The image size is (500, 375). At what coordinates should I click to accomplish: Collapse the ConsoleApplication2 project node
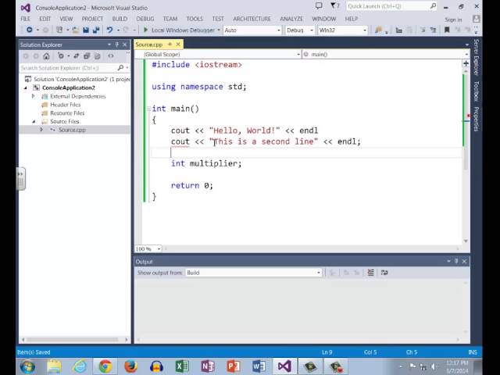point(26,87)
